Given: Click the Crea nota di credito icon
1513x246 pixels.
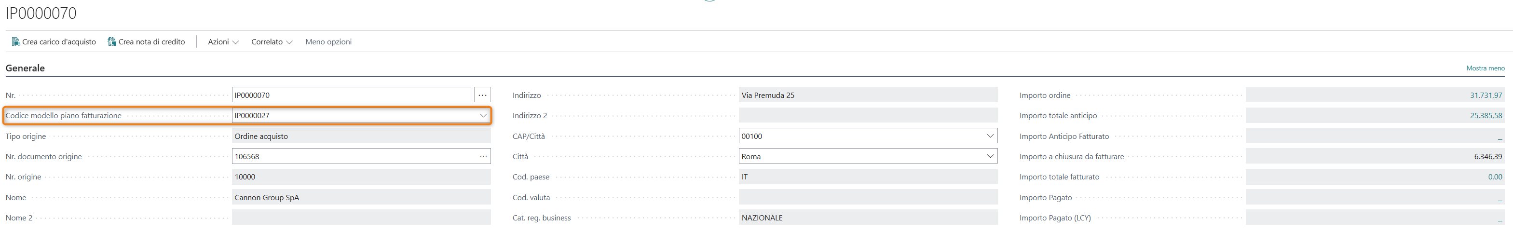Looking at the screenshot, I should (111, 41).
